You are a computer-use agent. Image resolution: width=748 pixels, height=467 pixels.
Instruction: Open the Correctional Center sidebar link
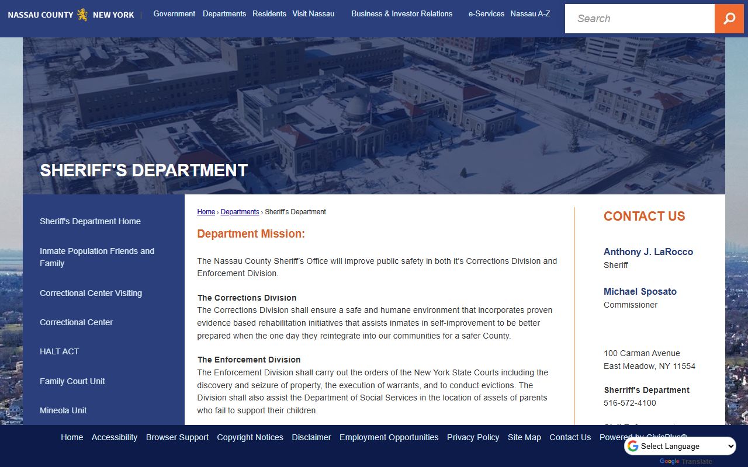tap(76, 322)
